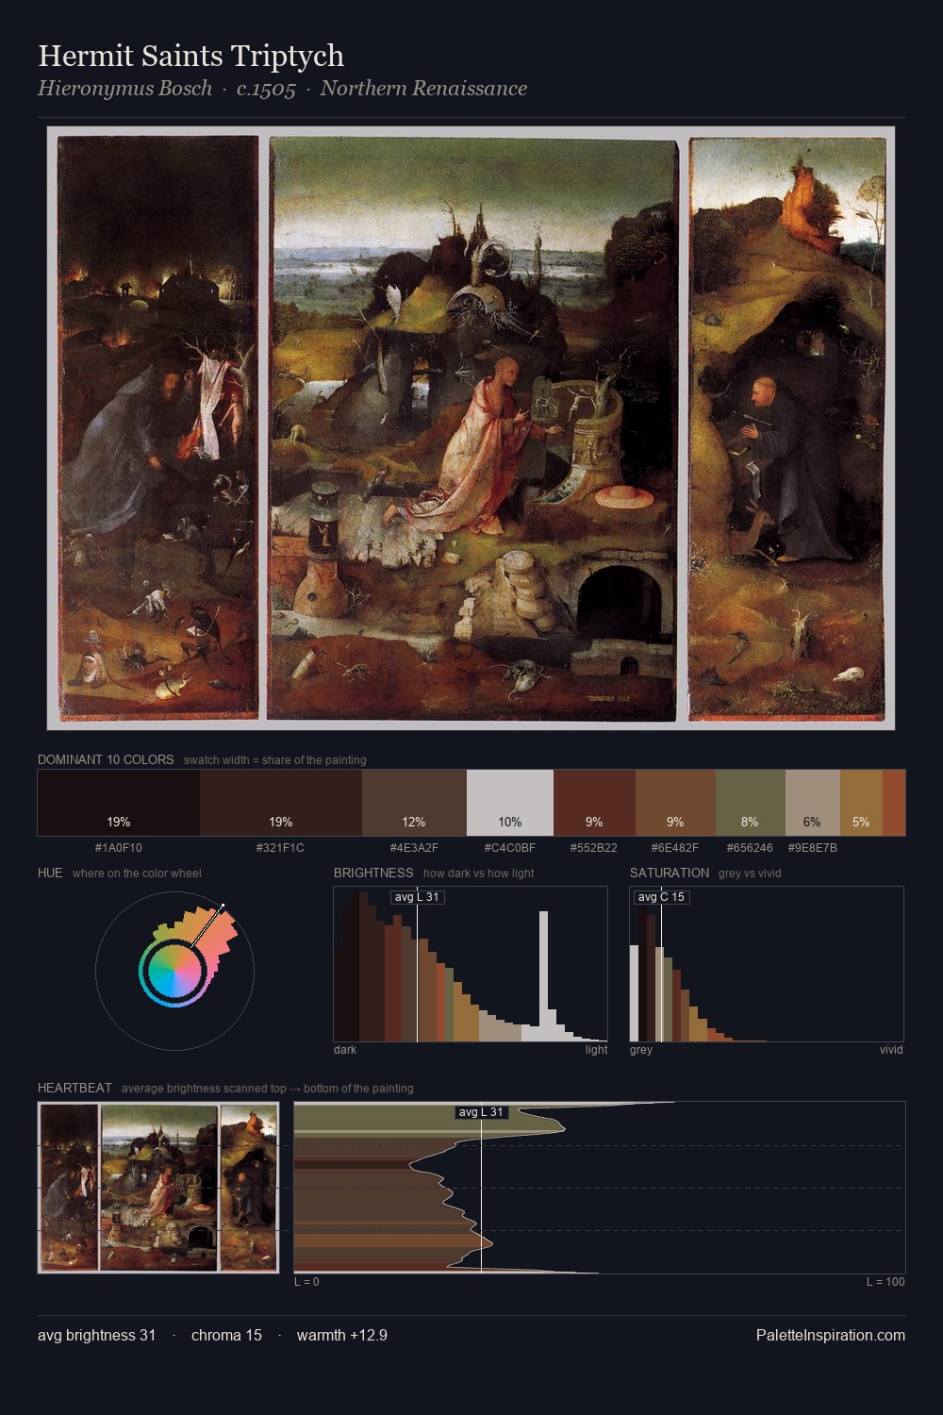943x1415 pixels.
Task: Click the 'avg brightness 31' footer stat
Action: [x=96, y=1335]
